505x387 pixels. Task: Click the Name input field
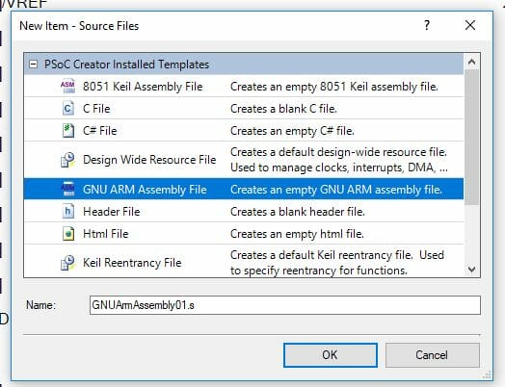pyautogui.click(x=285, y=305)
